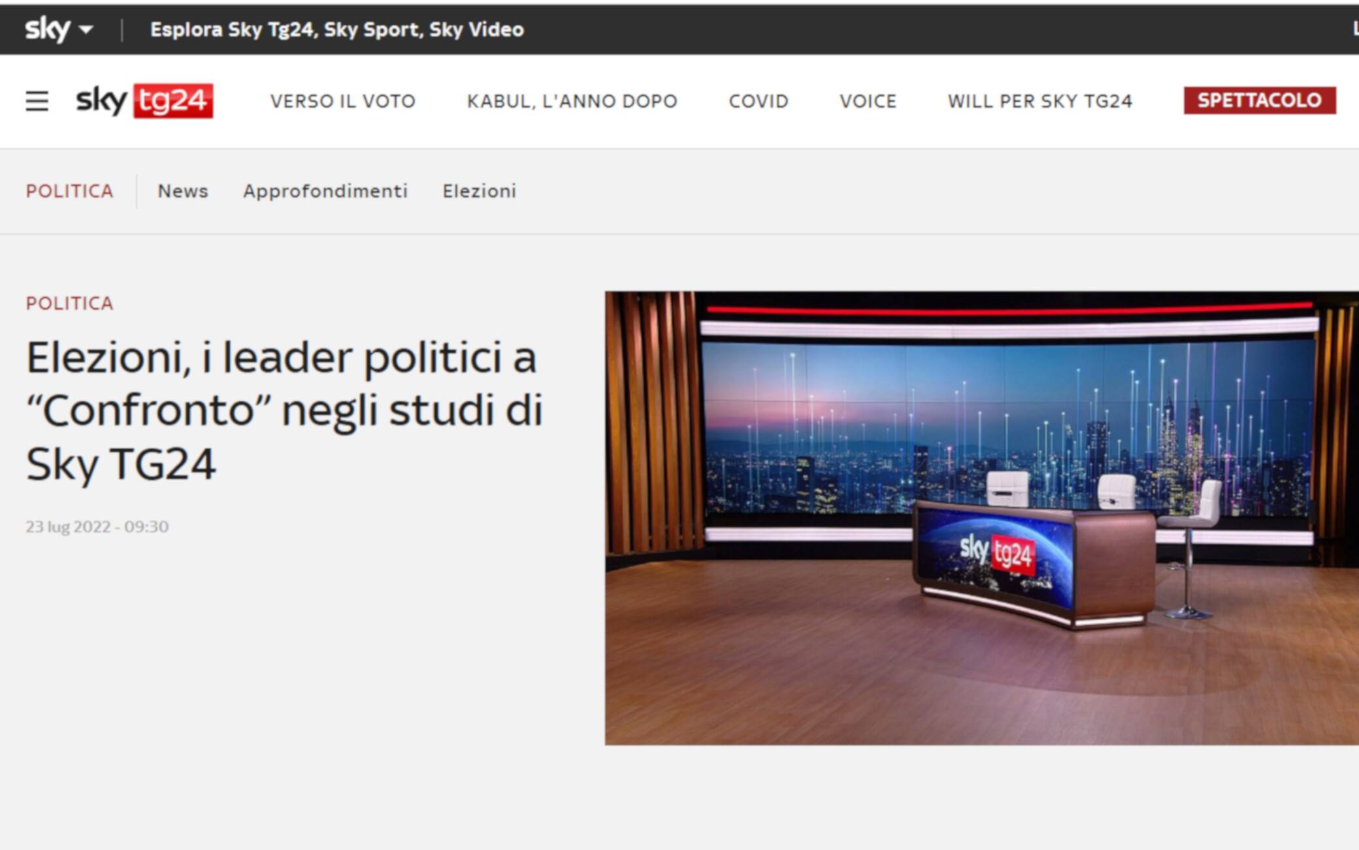Select the POLITICA category label above the headline
This screenshot has width=1359, height=850.
click(x=69, y=303)
